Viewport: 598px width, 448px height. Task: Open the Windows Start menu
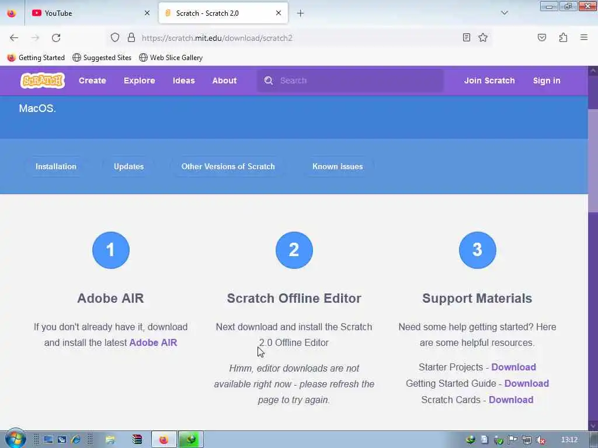tap(15, 439)
